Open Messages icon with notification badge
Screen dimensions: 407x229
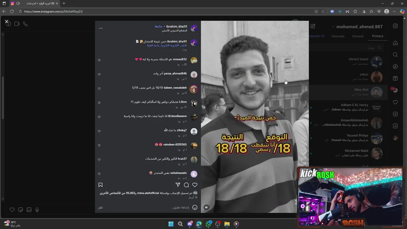(x=395, y=90)
